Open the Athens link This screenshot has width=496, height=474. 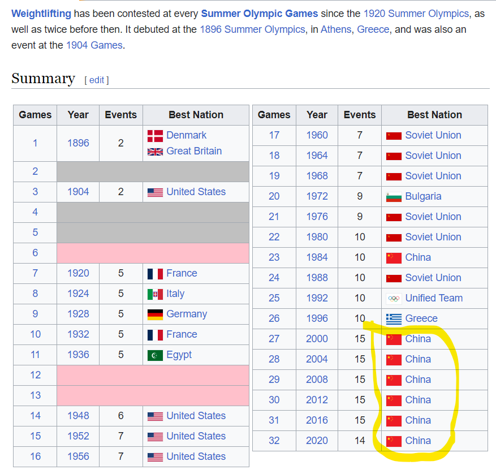[x=336, y=29]
